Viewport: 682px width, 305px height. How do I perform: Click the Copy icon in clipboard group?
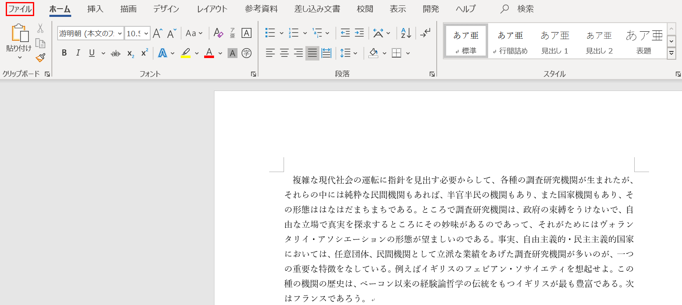pyautogui.click(x=40, y=43)
